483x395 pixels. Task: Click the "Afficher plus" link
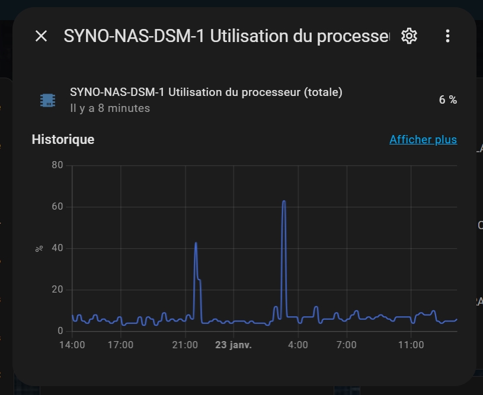pyautogui.click(x=423, y=140)
